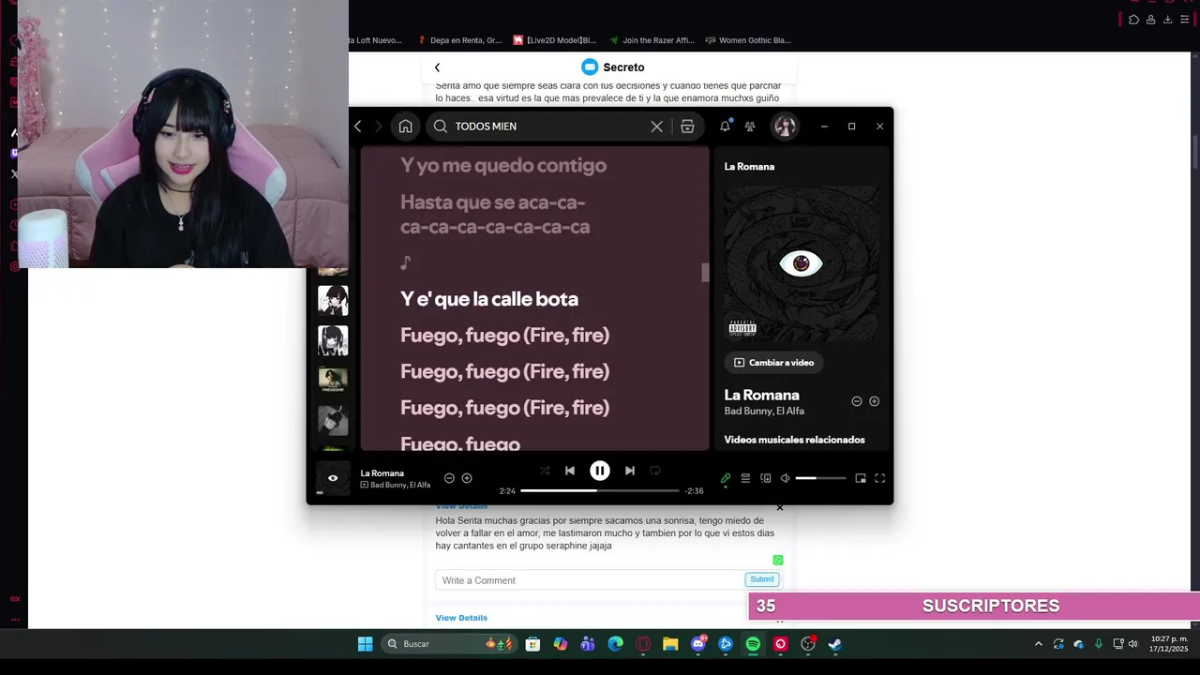Add La Romana to library from bottom bar
Image resolution: width=1200 pixels, height=675 pixels.
(467, 478)
